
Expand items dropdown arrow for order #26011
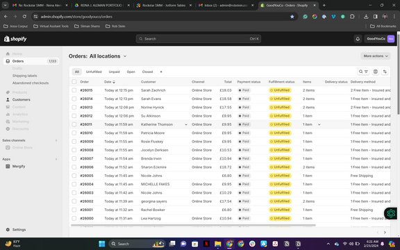coord(319,124)
